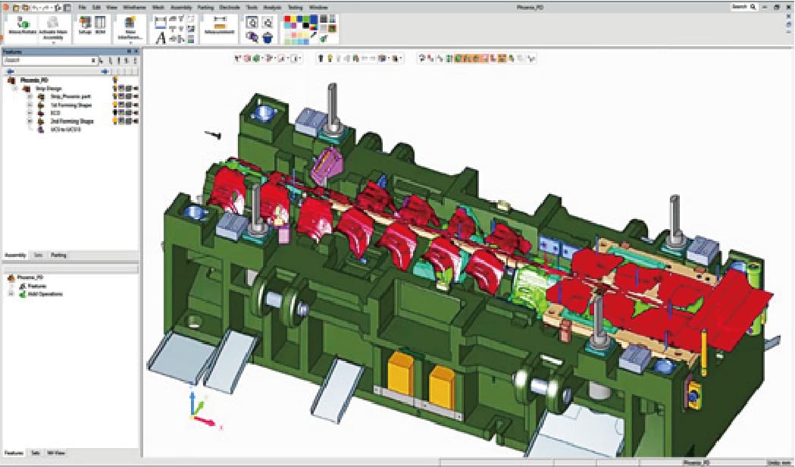Viewport: 795px width, 467px height.
Task: Click the Setup icon in the ribbon
Action: pos(85,25)
